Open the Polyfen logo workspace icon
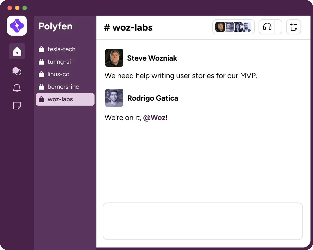The width and height of the screenshot is (313, 250). coord(17,26)
